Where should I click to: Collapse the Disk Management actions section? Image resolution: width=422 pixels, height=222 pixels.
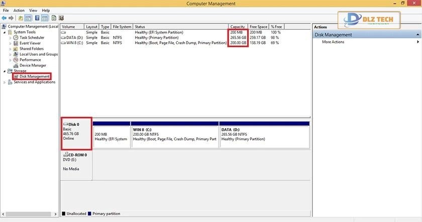click(x=416, y=35)
